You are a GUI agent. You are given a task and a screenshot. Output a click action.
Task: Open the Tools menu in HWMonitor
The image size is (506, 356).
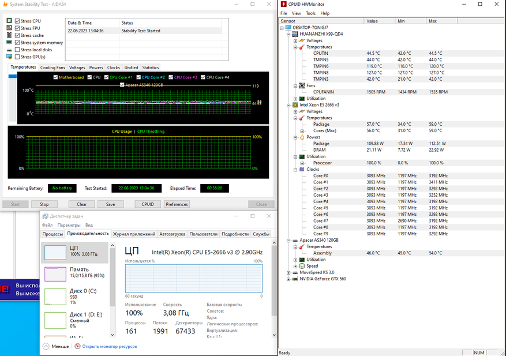pos(310,13)
